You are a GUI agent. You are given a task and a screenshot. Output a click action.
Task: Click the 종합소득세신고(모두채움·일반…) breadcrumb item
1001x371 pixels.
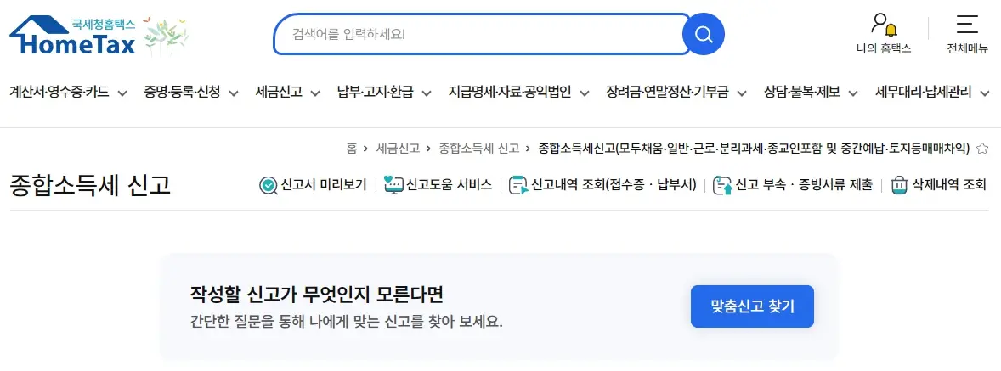point(754,149)
